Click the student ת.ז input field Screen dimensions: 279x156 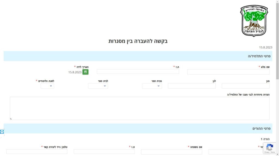[138, 71]
